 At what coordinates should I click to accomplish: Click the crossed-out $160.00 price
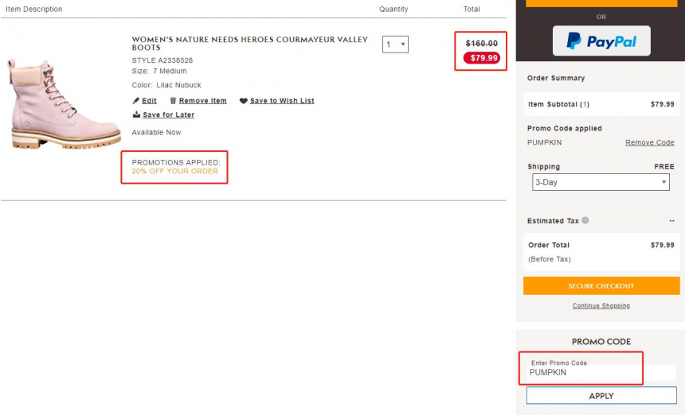[x=481, y=44]
